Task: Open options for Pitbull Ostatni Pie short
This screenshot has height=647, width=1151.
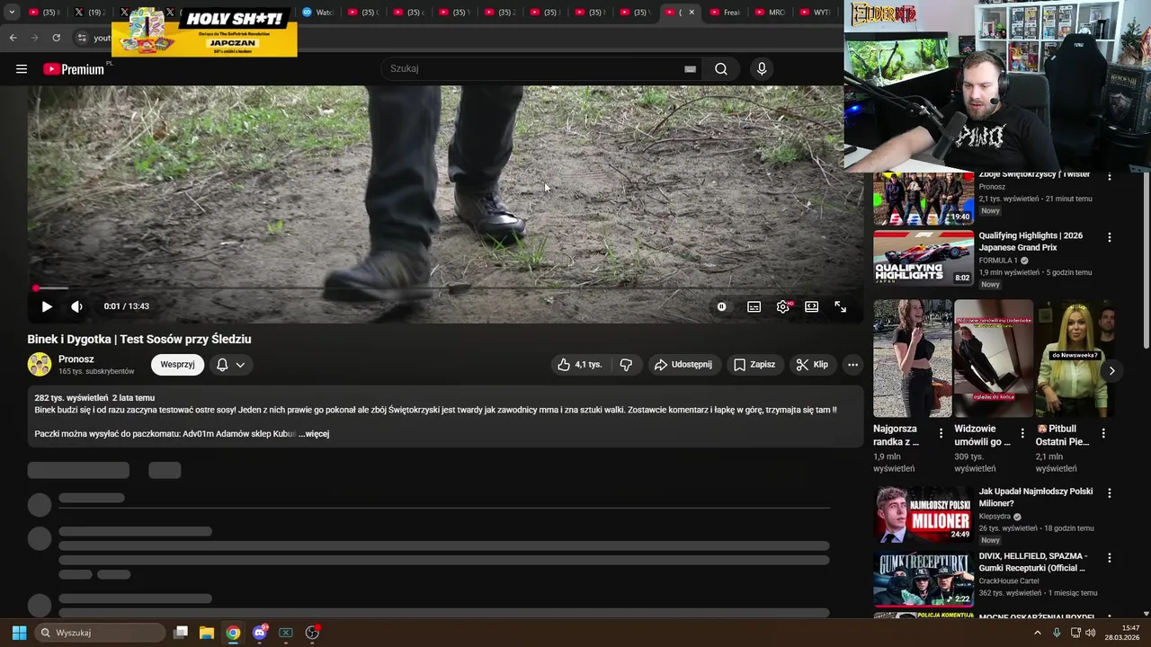Action: point(1103,433)
